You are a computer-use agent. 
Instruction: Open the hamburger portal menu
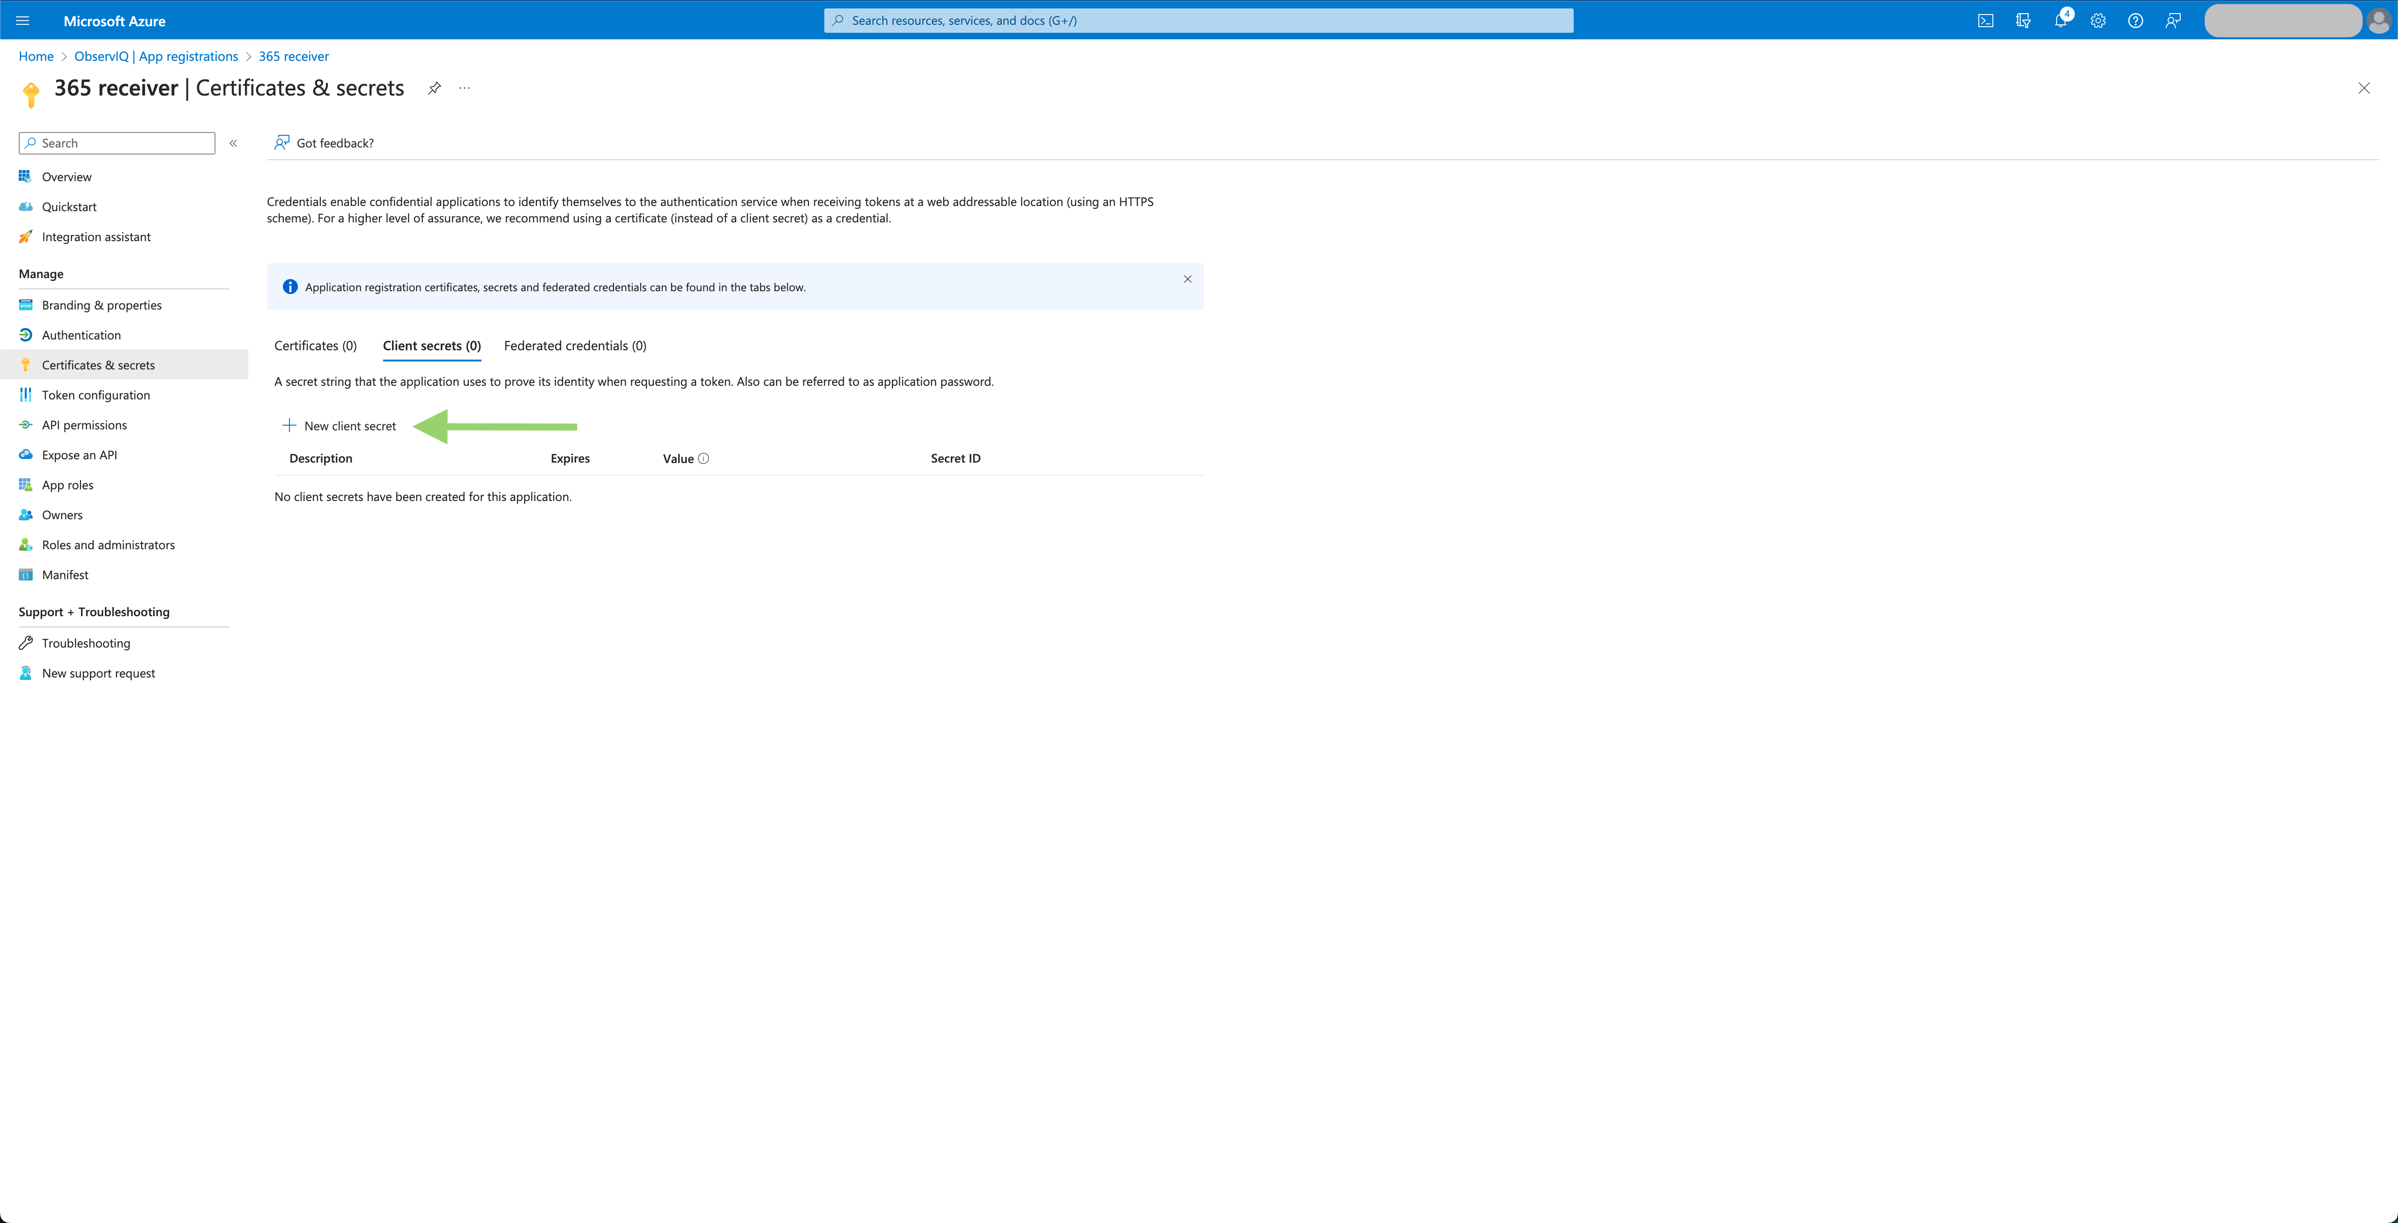[x=23, y=21]
